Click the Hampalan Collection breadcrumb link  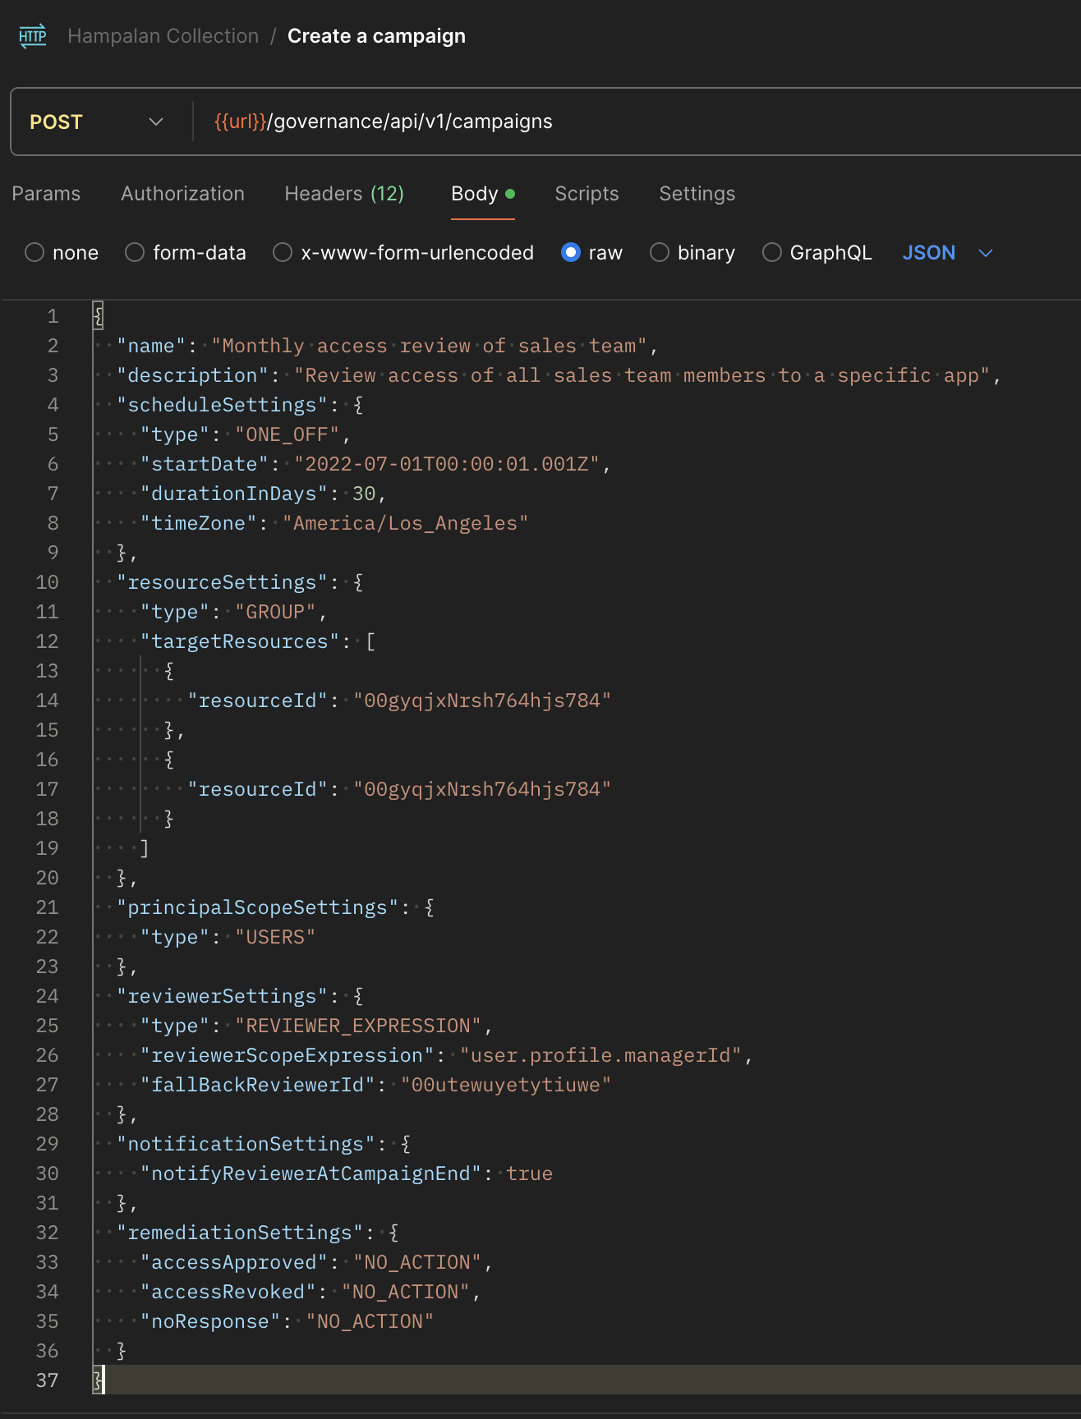tap(163, 36)
